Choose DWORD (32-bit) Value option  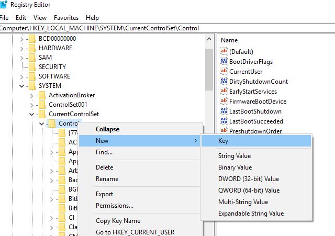click(x=249, y=179)
